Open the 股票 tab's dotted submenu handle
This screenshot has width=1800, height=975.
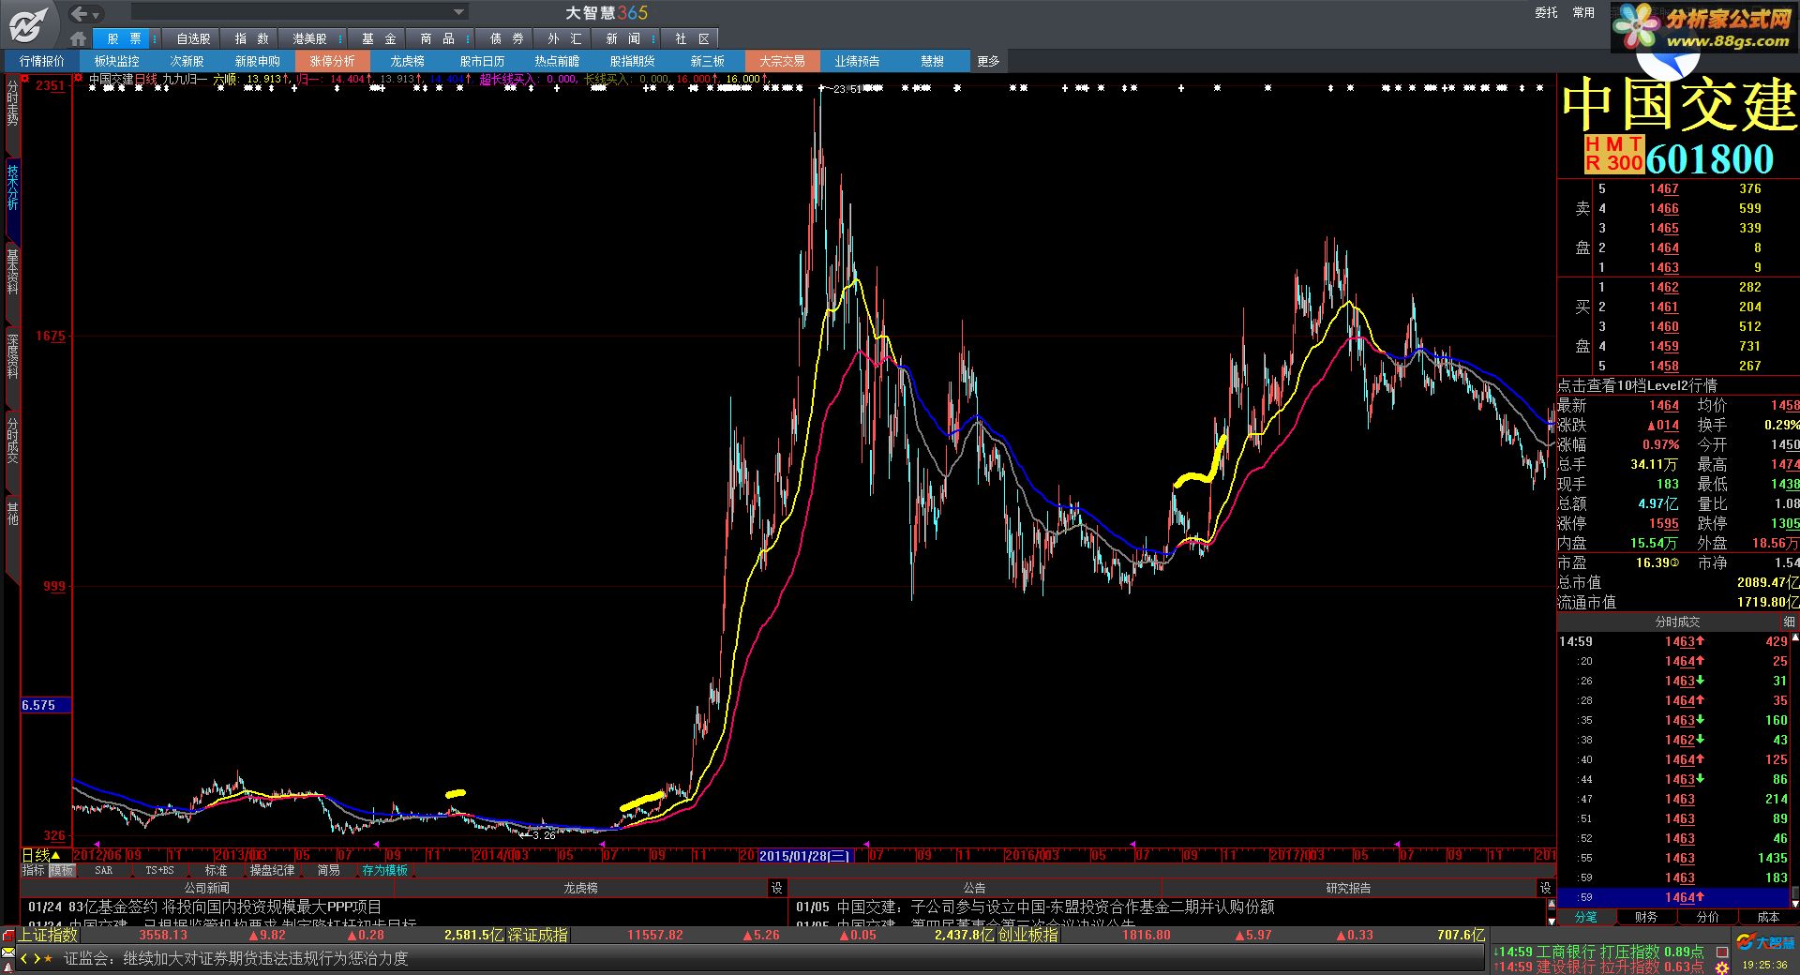tap(155, 38)
